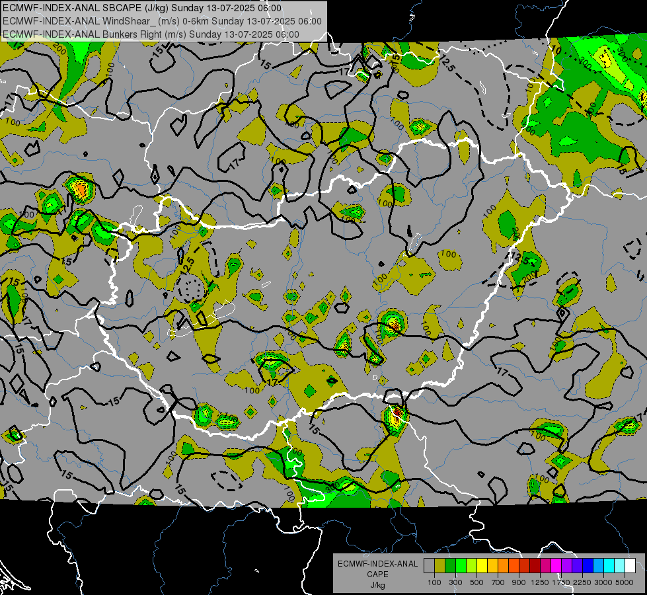Click the magenta legend swatch
The image size is (647, 595).
(556, 565)
